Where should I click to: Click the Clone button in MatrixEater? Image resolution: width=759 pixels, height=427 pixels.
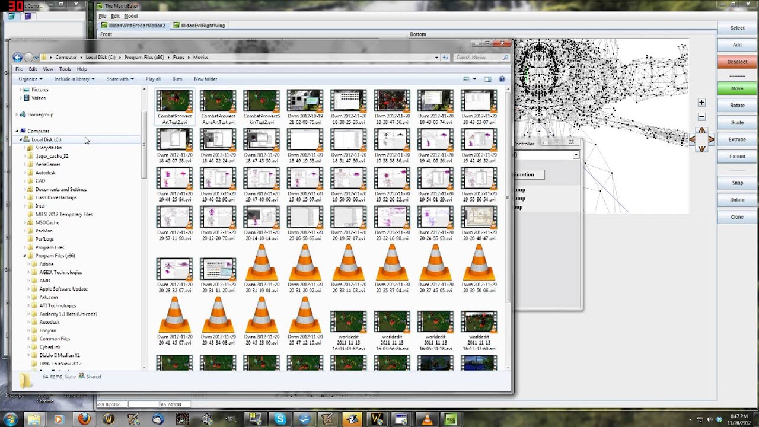click(x=737, y=217)
